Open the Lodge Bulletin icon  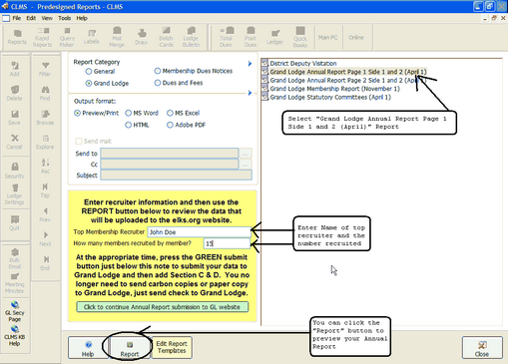pyautogui.click(x=191, y=37)
